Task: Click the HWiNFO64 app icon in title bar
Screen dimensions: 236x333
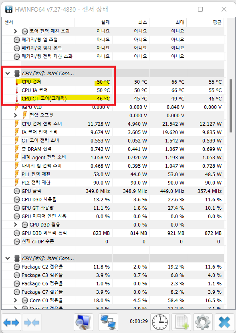Action: [9, 9]
